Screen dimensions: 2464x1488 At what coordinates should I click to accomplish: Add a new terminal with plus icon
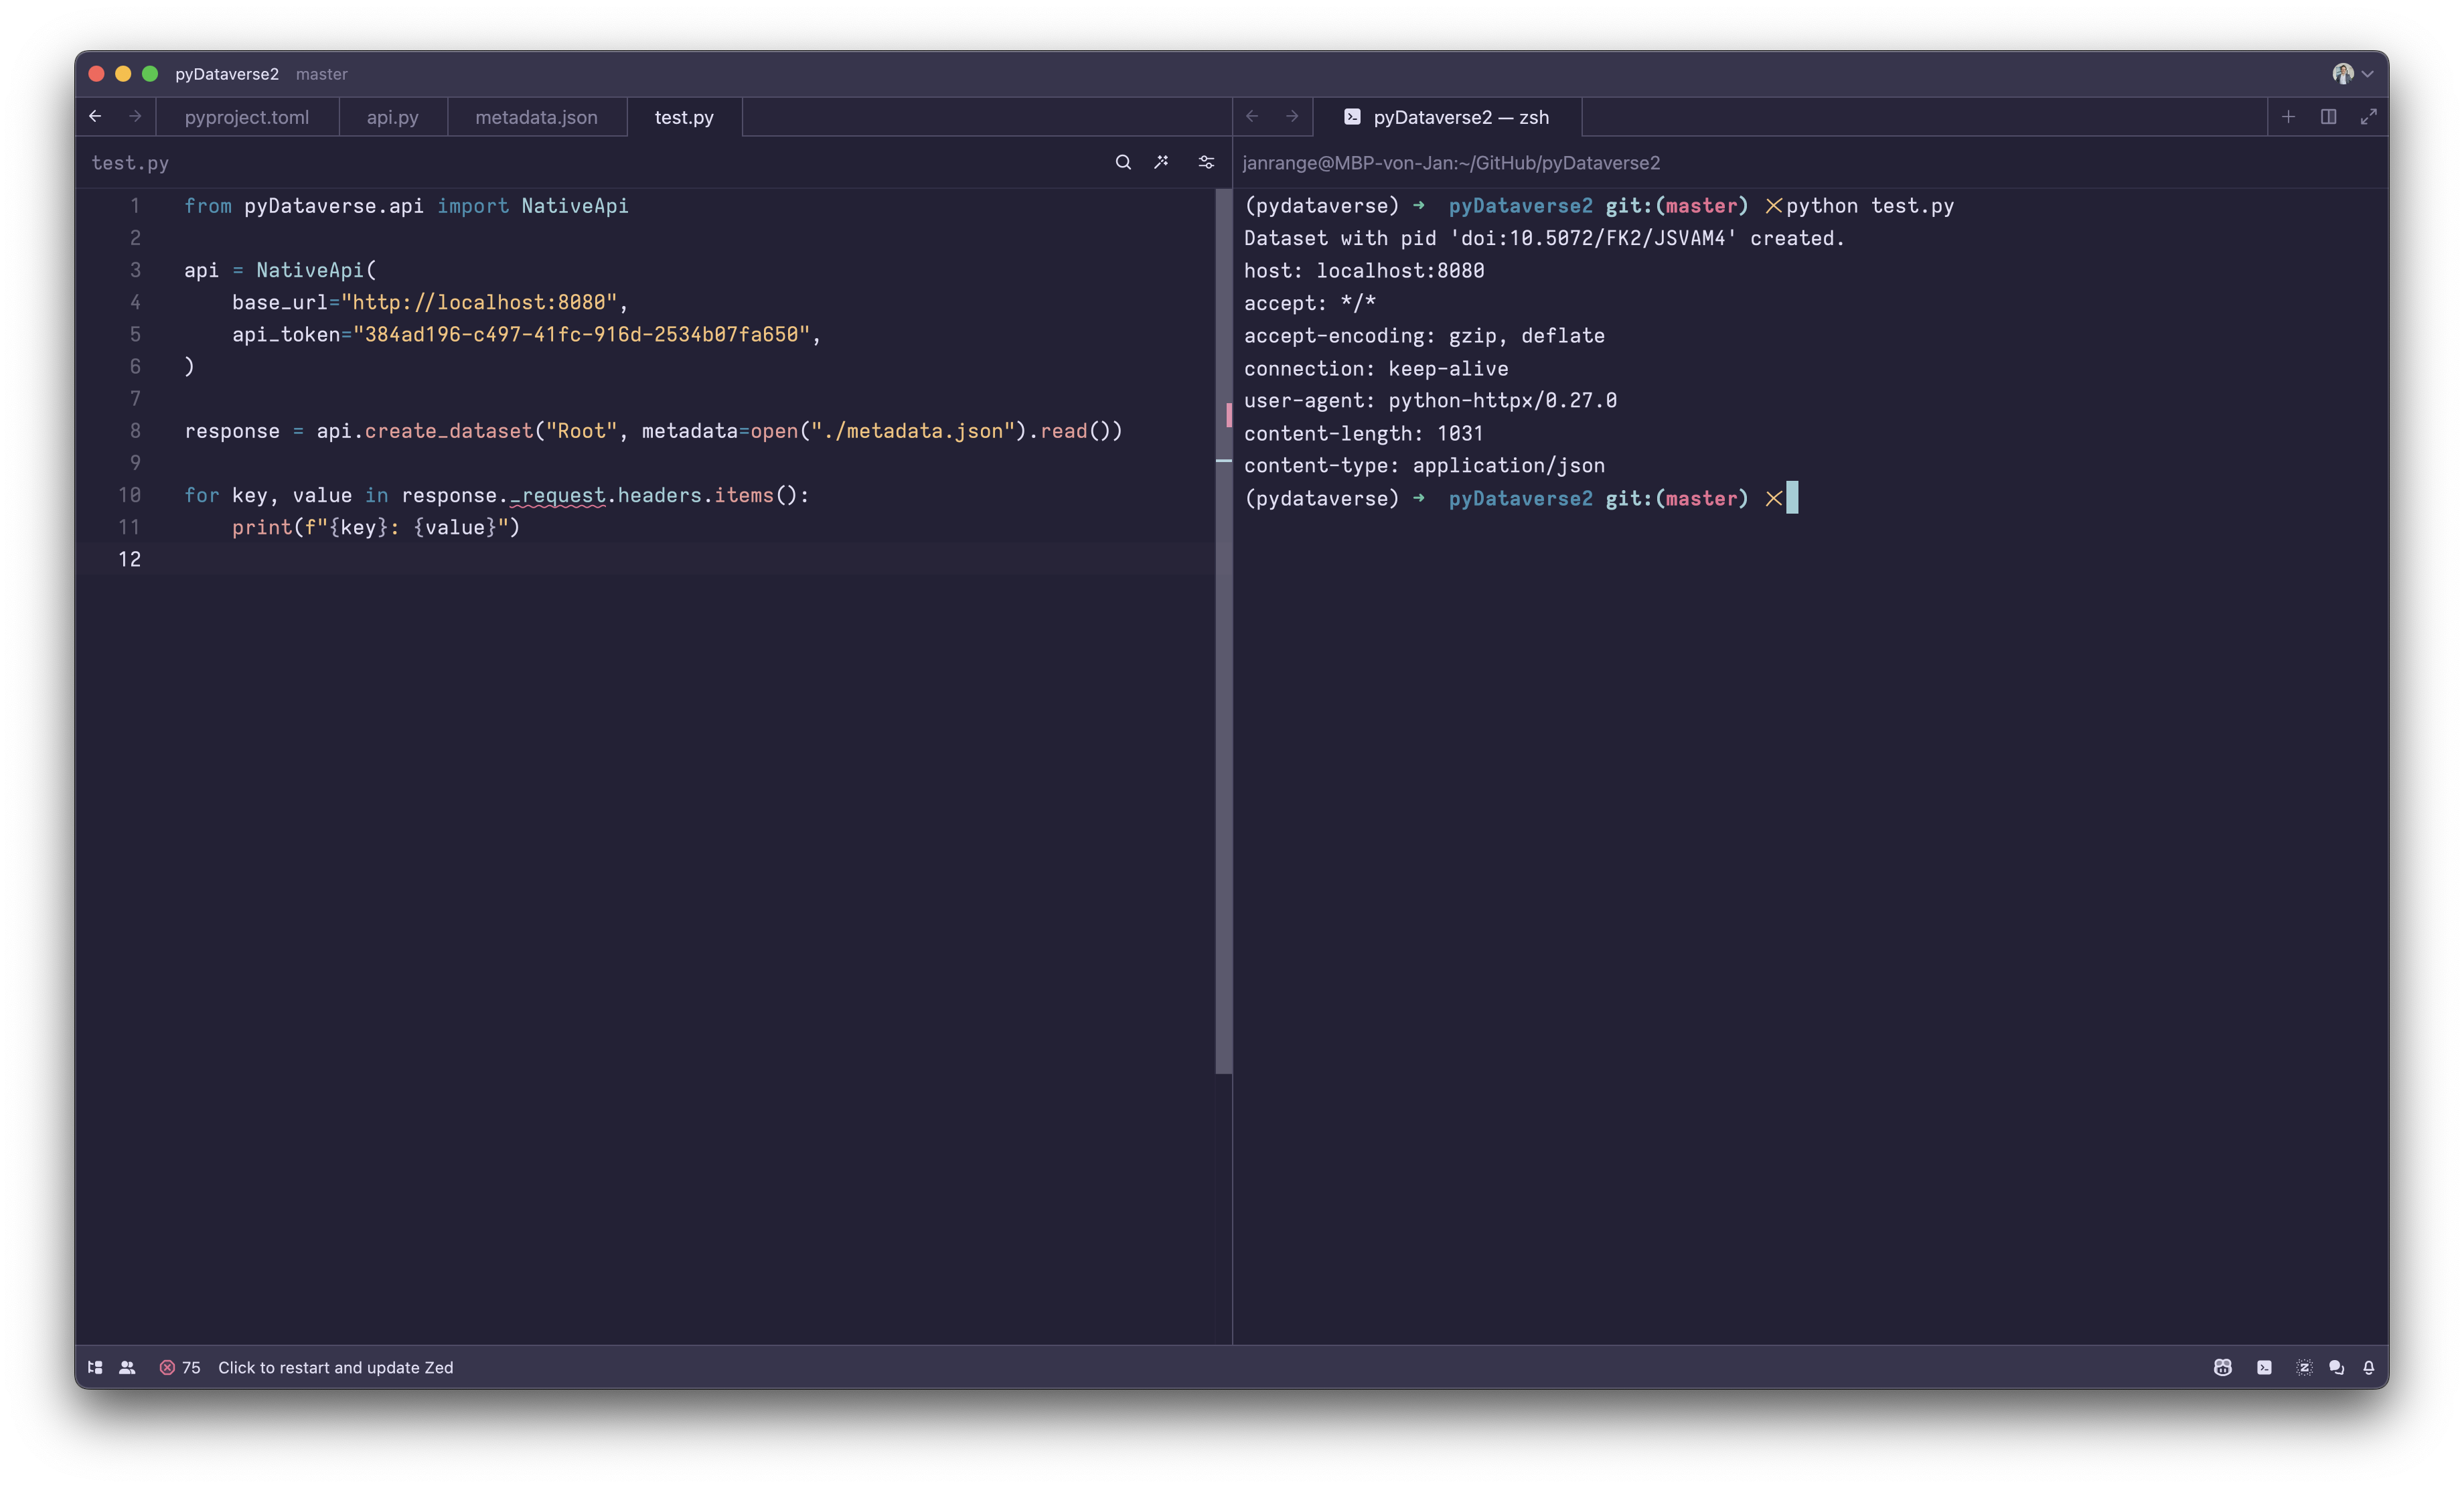pos(2288,117)
